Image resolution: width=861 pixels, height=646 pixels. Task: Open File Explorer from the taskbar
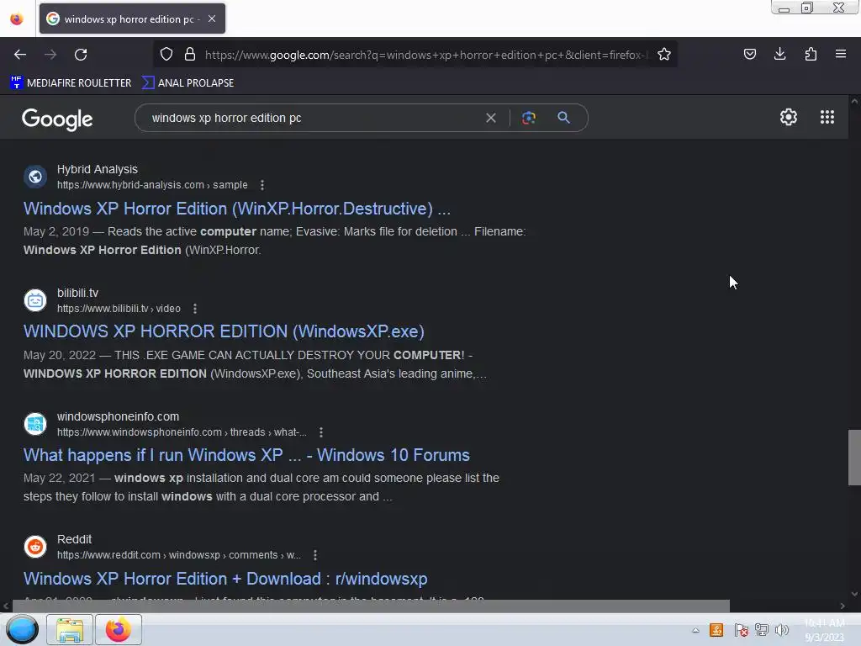pyautogui.click(x=70, y=629)
